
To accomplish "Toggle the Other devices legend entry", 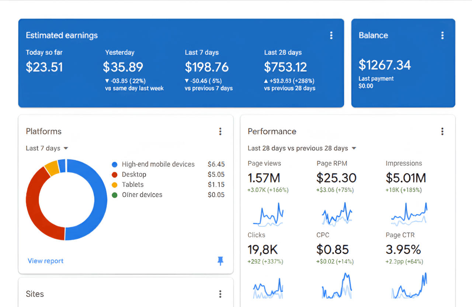I will point(142,194).
